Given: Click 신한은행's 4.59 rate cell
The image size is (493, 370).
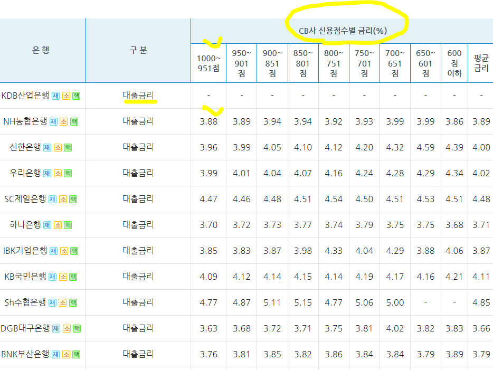Looking at the screenshot, I should point(425,147).
